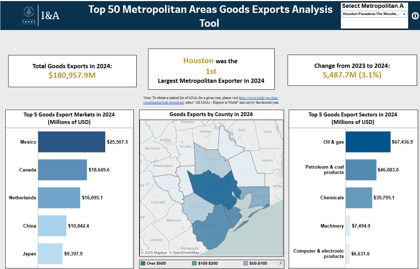Open the Mapbox copyright link

click(156, 252)
